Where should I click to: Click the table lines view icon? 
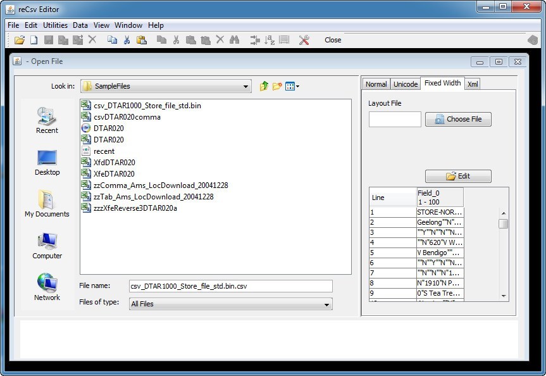point(284,40)
